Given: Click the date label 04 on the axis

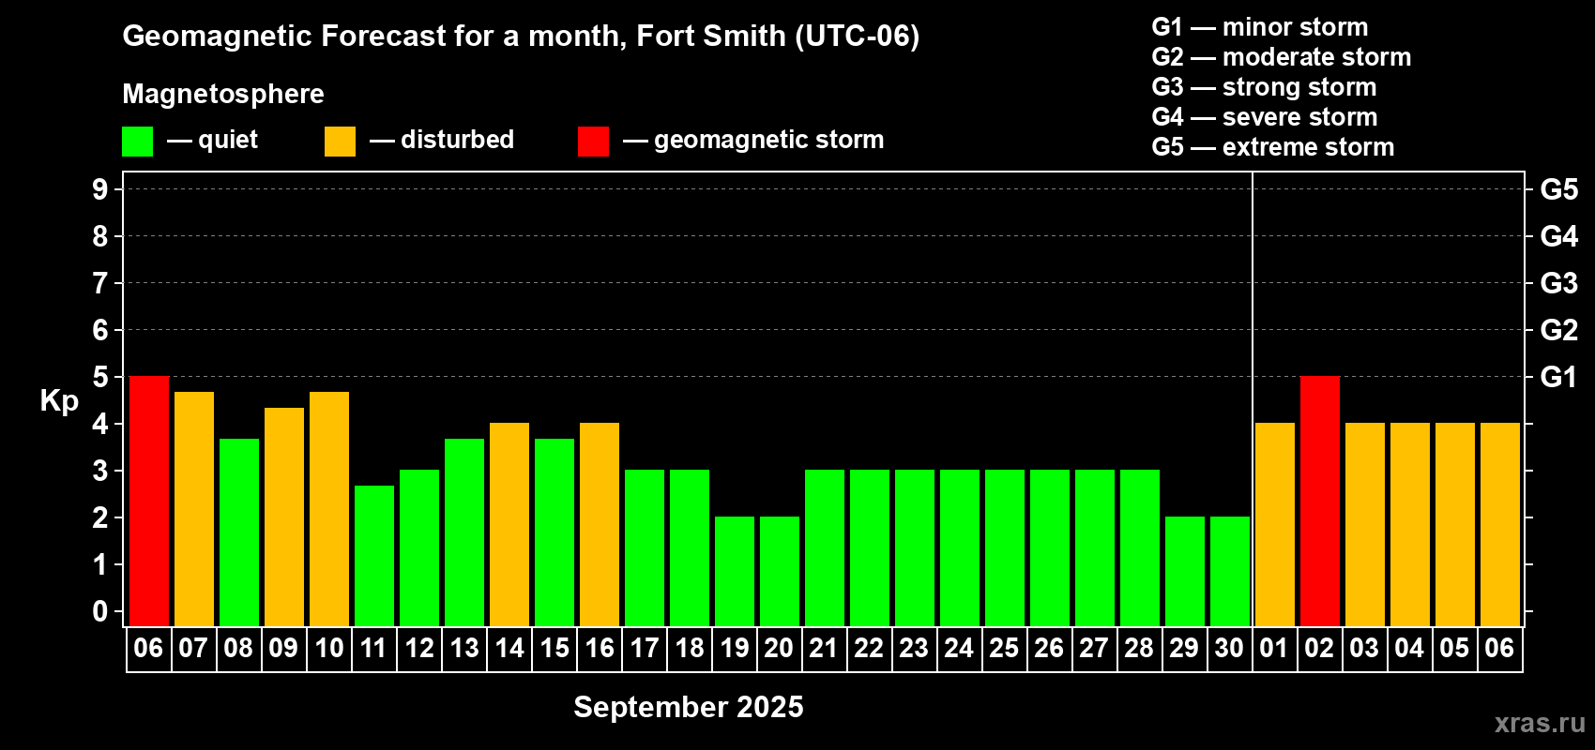Looking at the screenshot, I should pyautogui.click(x=1410, y=648).
